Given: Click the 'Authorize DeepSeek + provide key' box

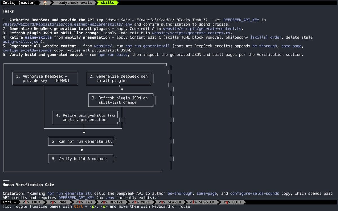Looking at the screenshot, I should pos(43,78).
